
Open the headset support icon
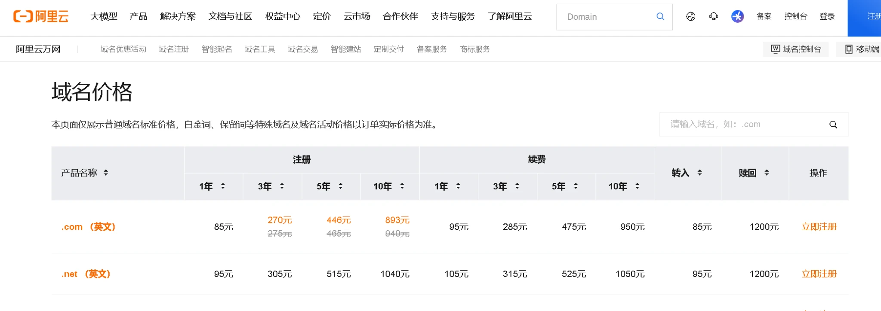(714, 16)
